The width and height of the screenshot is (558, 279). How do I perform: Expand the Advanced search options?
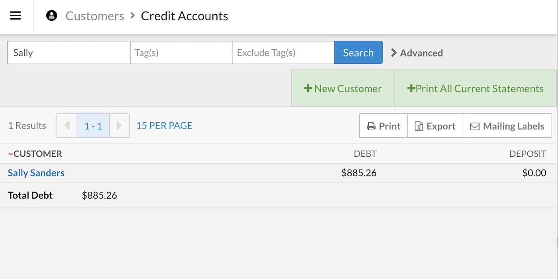coord(417,53)
